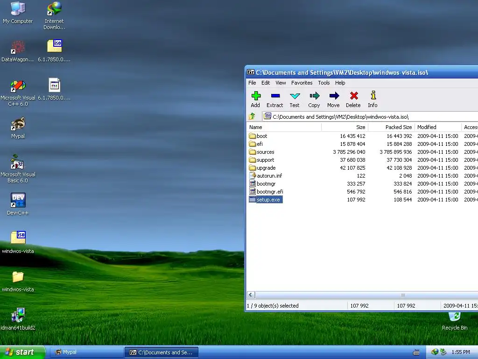The width and height of the screenshot is (478, 359).
Task: Click the red Delete toolbar icon
Action: point(353,99)
